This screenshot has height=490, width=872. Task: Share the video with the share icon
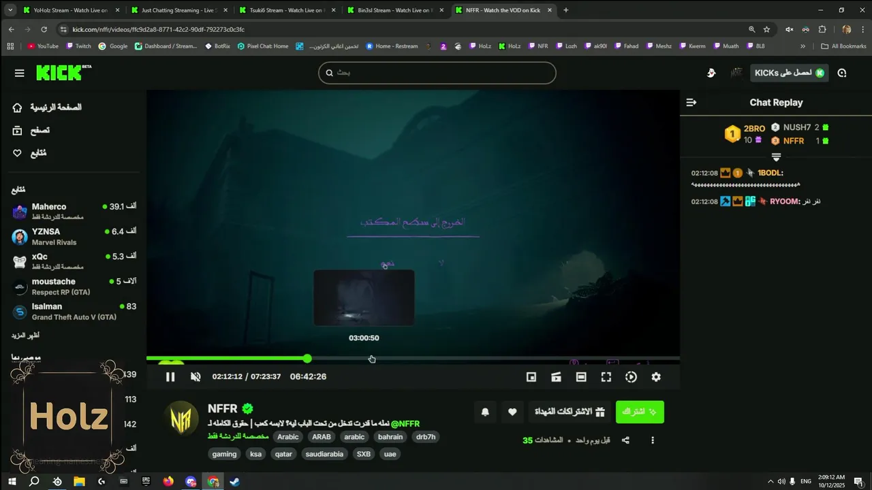[625, 440]
